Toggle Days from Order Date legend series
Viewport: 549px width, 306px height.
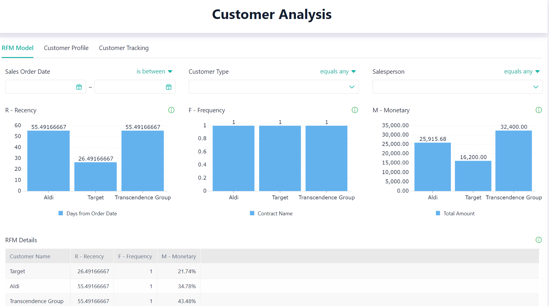88,214
